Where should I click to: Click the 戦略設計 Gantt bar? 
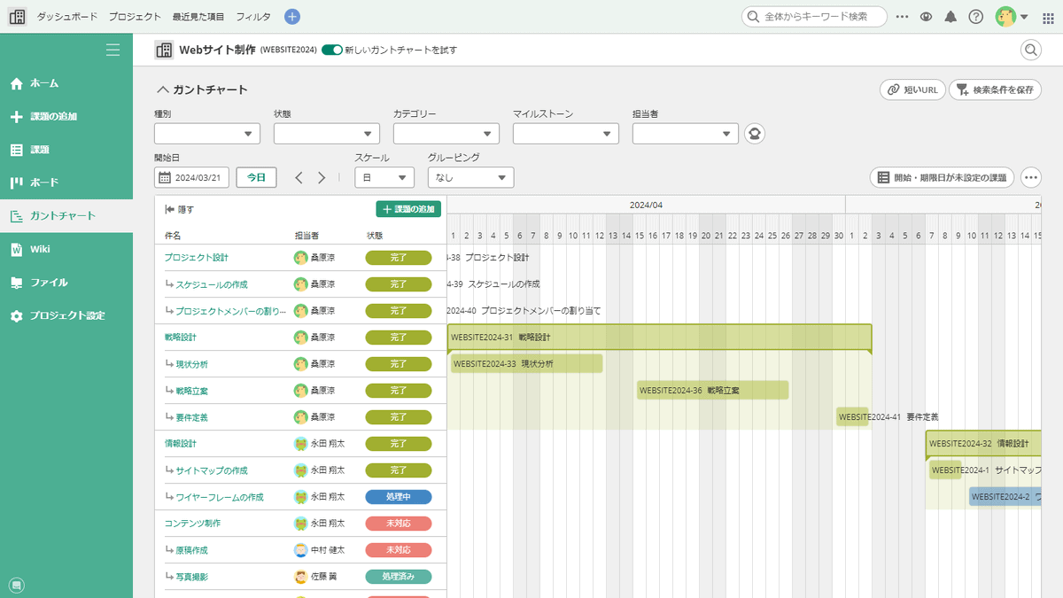coord(659,338)
